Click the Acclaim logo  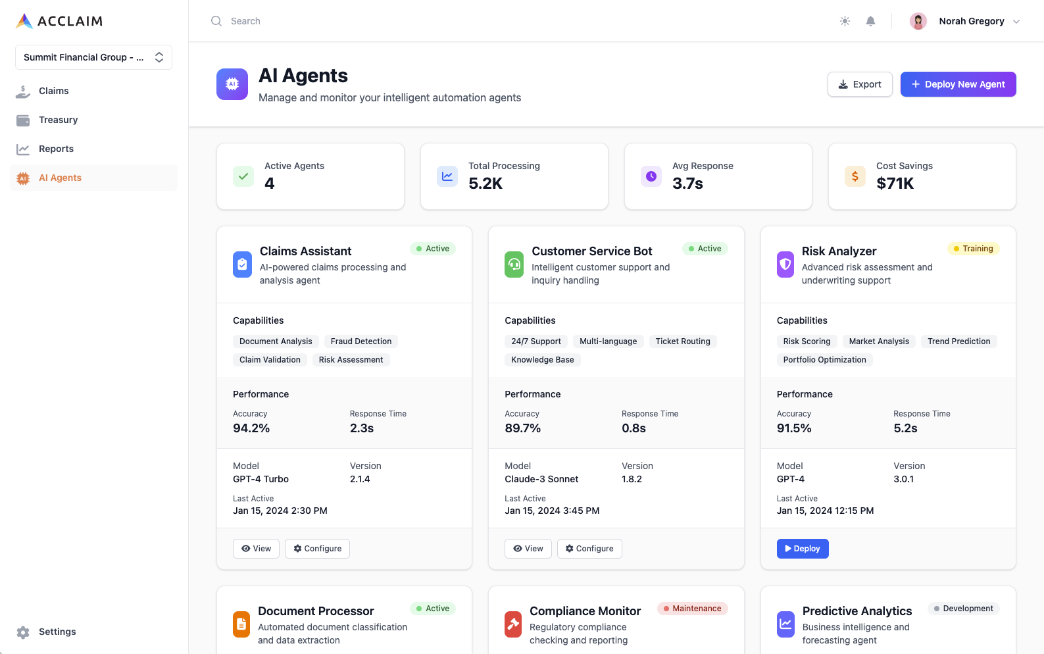(x=59, y=21)
